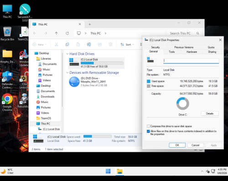Collapse the Hard Disk Drives group

pos(67,54)
